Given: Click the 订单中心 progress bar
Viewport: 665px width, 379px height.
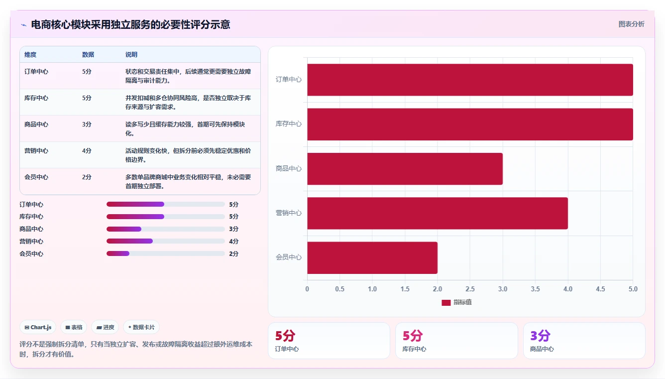Looking at the screenshot, I should click(x=166, y=204).
